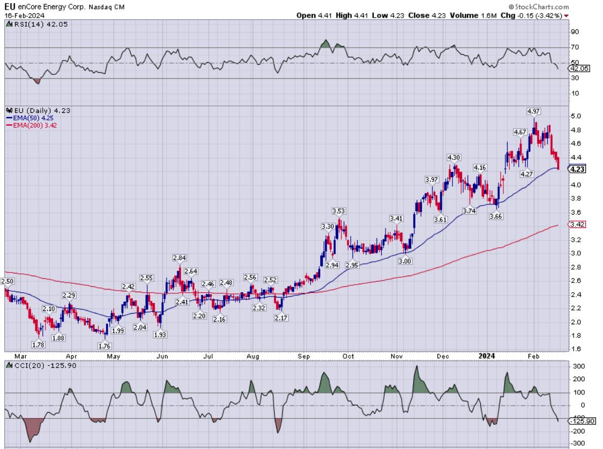
Task: Click the 2.32 low price label
Action: 259,308
